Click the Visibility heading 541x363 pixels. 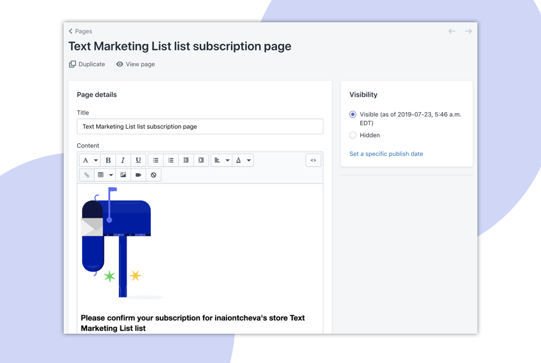363,95
